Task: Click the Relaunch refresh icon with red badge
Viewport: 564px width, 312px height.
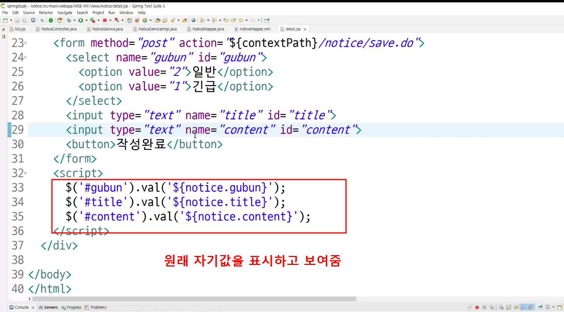Action: [59, 20]
